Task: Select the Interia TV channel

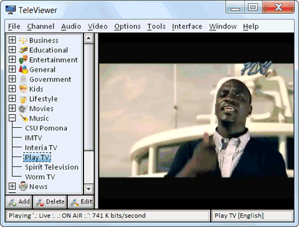Action: click(41, 148)
